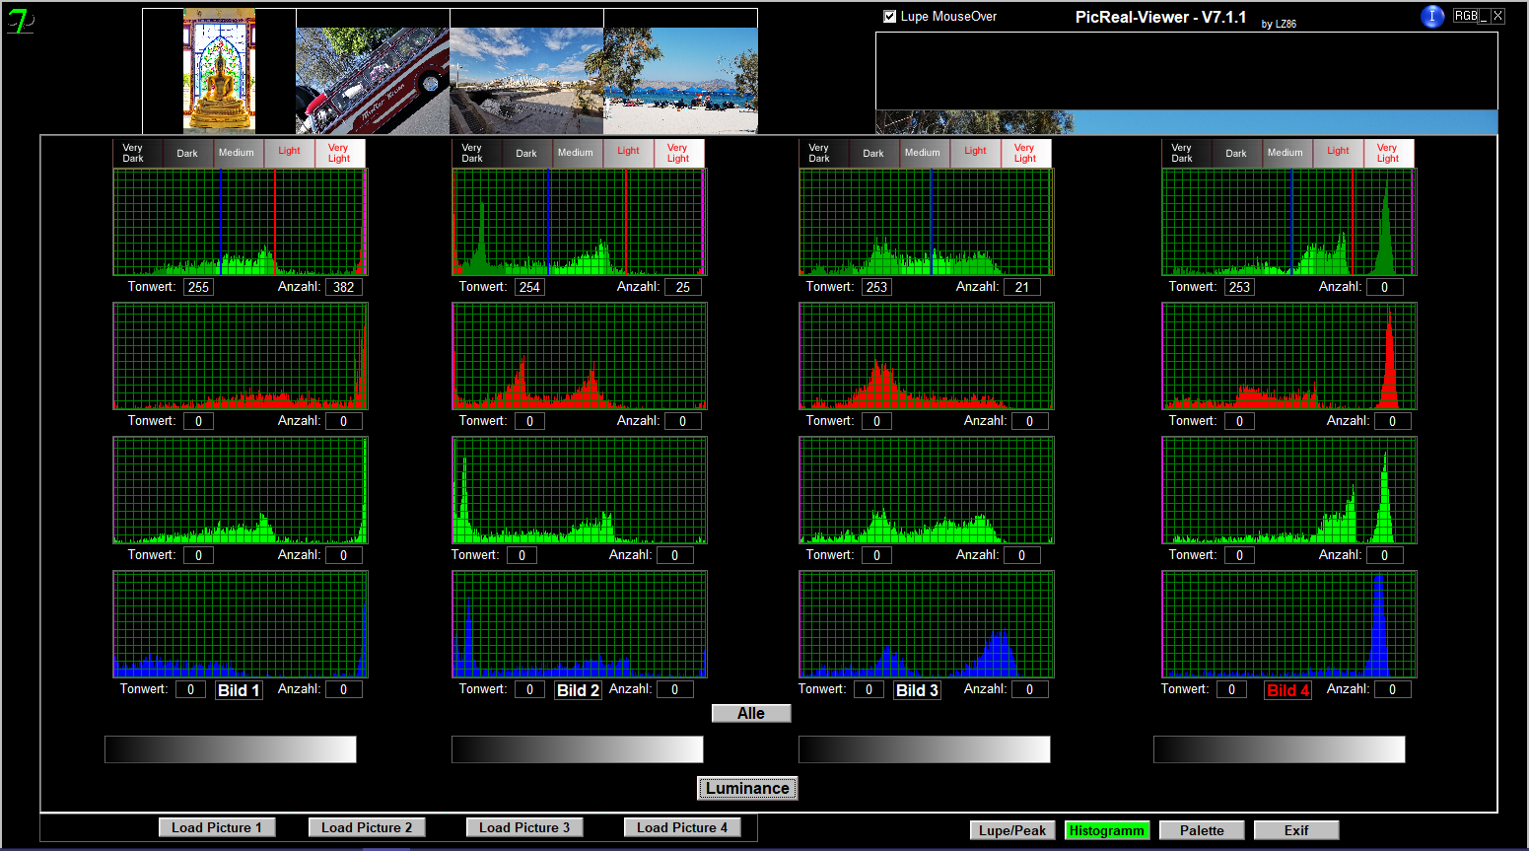Click Dark zone for picture 1

pyautogui.click(x=188, y=153)
